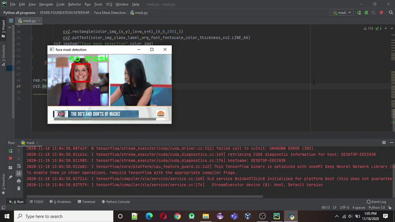The height and width of the screenshot is (222, 395).
Task: Open the Tools menu
Action: pyautogui.click(x=98, y=4)
